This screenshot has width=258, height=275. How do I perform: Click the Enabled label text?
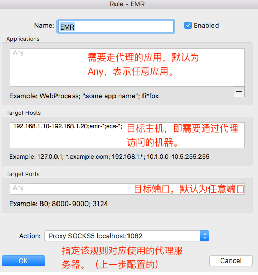coord(206,25)
